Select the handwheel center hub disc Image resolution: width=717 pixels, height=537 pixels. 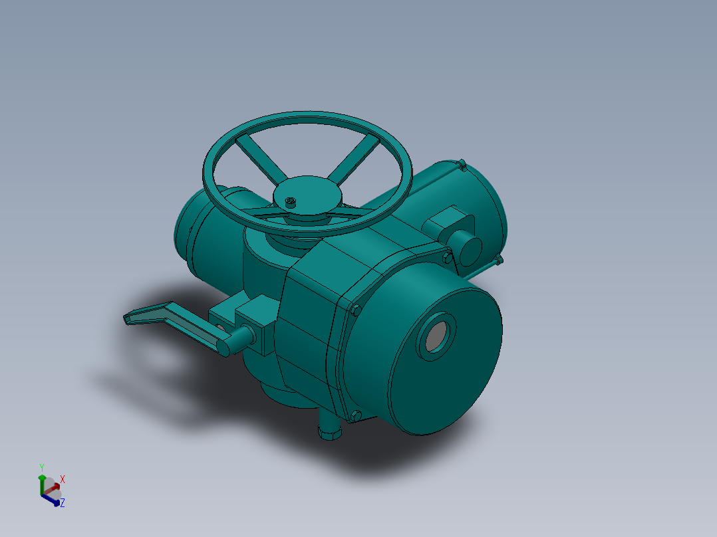[307, 195]
